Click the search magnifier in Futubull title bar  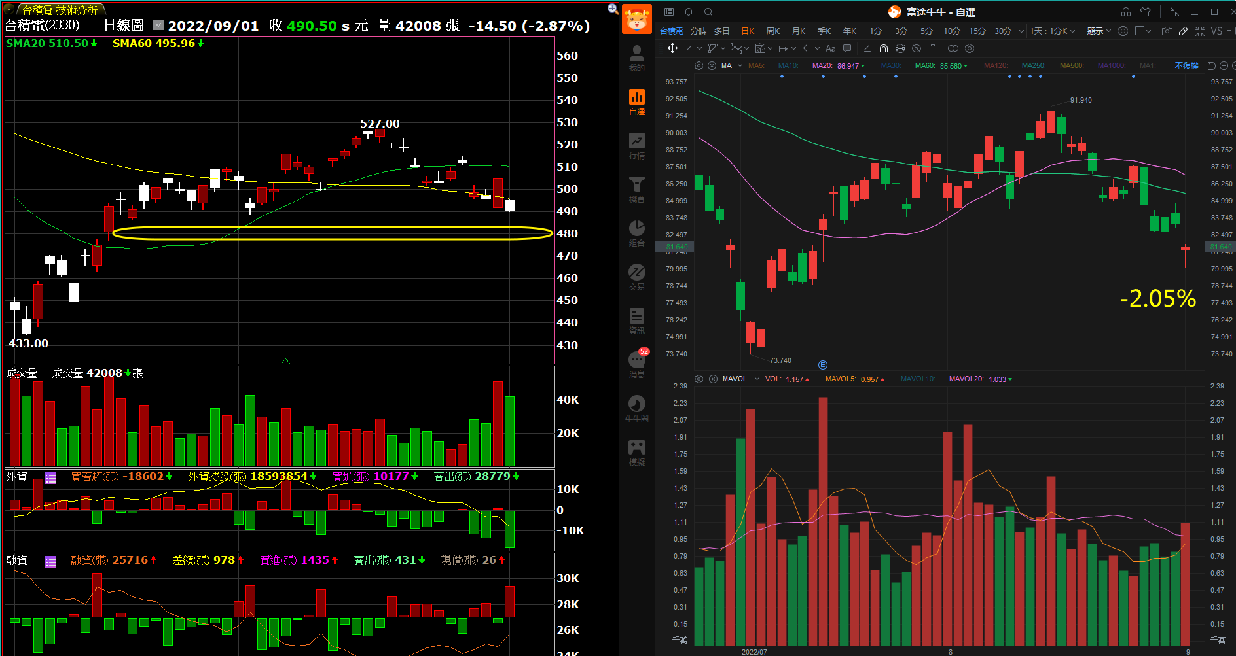pos(708,12)
